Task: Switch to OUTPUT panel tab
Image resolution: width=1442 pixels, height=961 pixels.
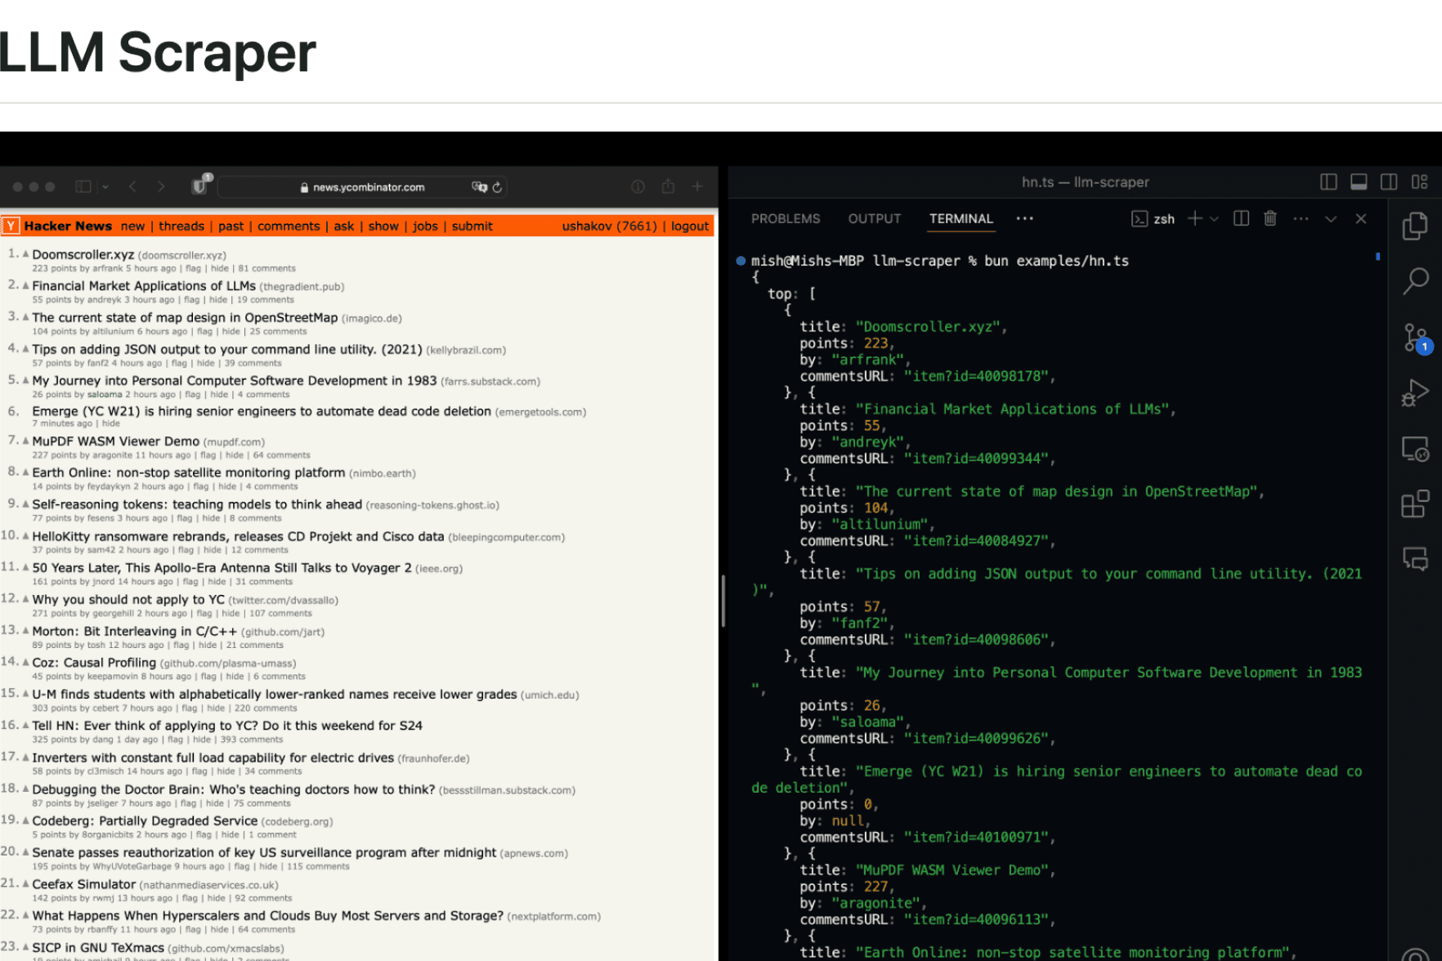Action: 875,219
